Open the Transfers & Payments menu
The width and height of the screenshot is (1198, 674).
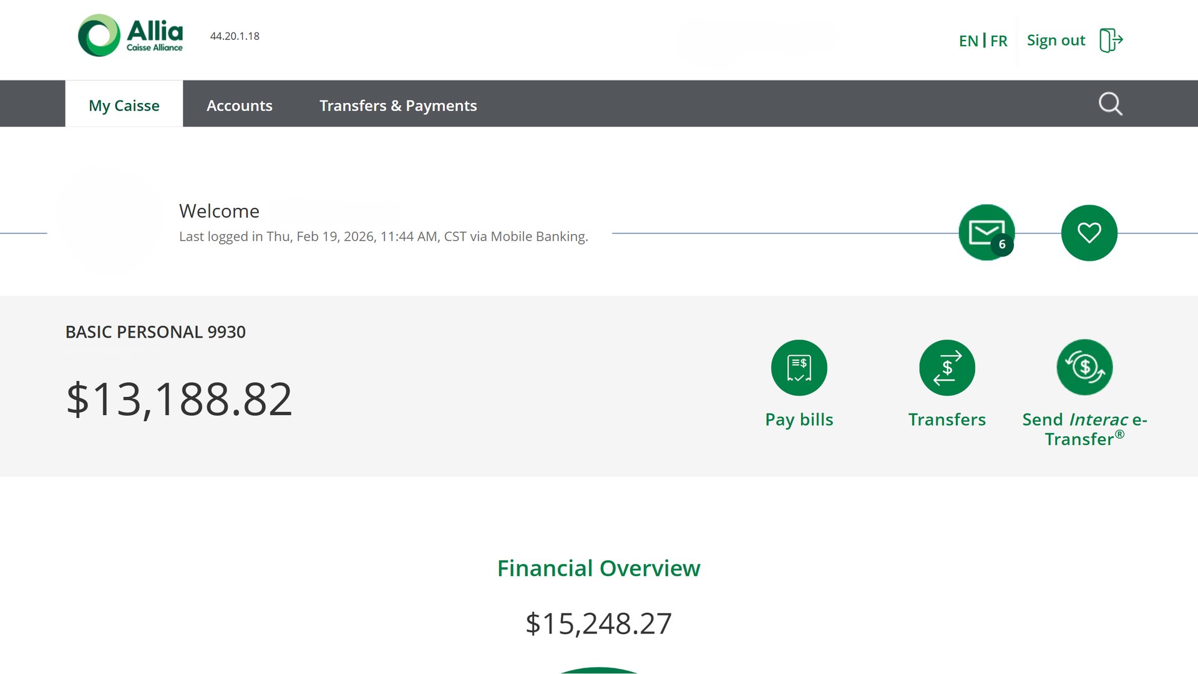click(398, 105)
